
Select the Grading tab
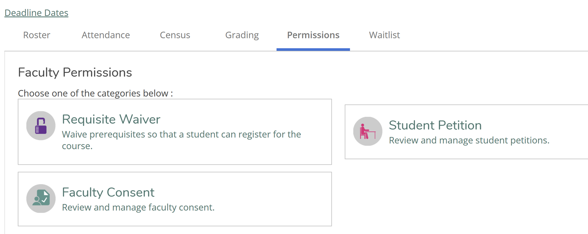click(242, 35)
